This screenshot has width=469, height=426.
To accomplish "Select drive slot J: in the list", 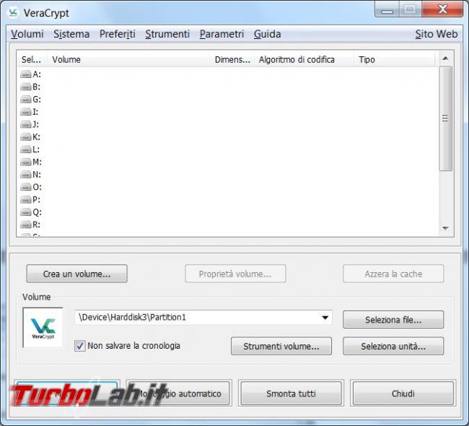I will click(31, 124).
